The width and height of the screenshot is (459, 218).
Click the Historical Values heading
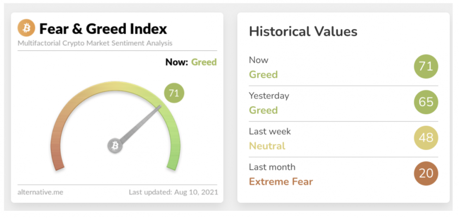pyautogui.click(x=303, y=32)
